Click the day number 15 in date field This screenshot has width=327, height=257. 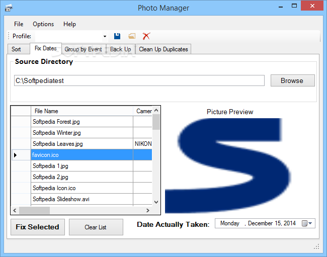click(278, 223)
